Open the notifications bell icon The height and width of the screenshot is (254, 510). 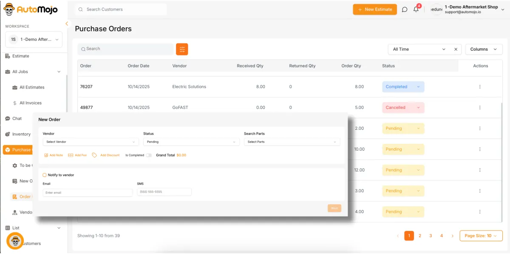416,9
